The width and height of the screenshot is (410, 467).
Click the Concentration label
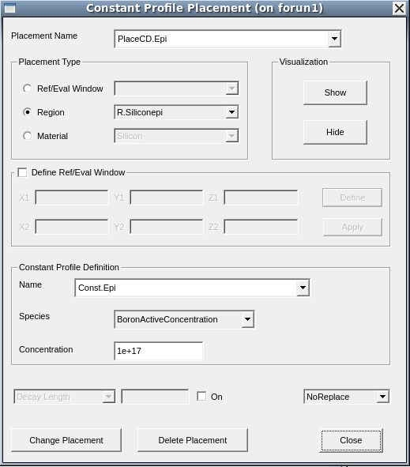[x=46, y=349]
